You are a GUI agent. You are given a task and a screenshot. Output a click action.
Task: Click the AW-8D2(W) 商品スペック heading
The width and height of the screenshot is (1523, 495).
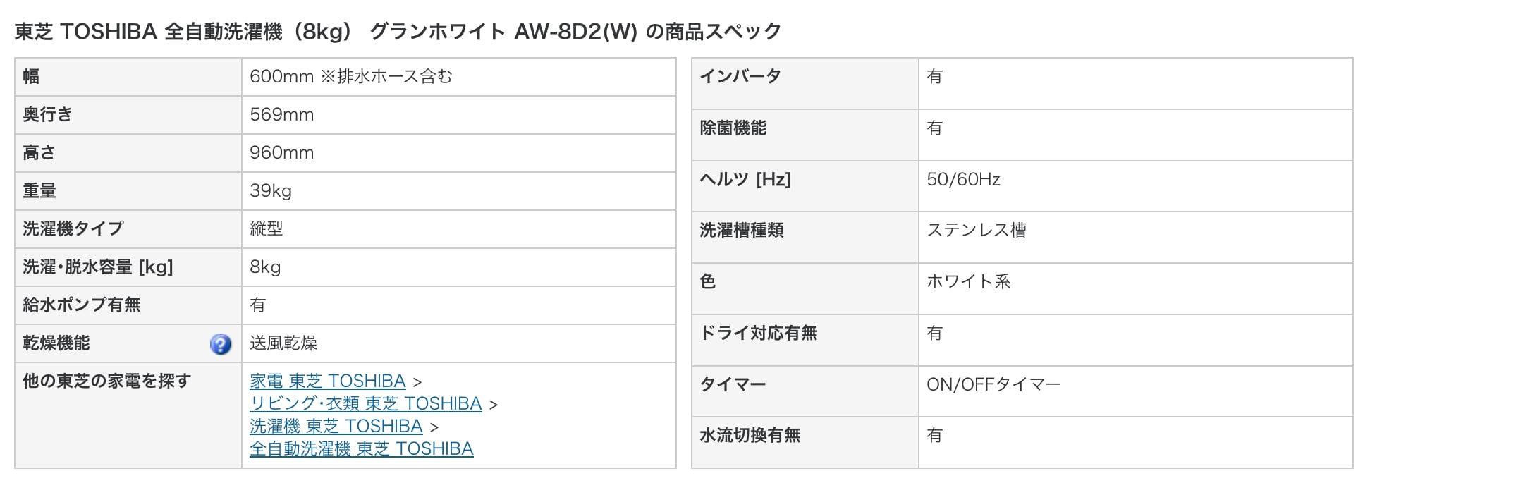(x=398, y=32)
